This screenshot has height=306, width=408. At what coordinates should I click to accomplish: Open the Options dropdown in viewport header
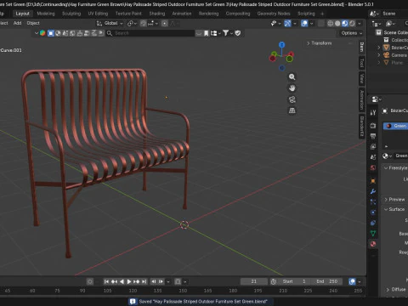(x=351, y=33)
